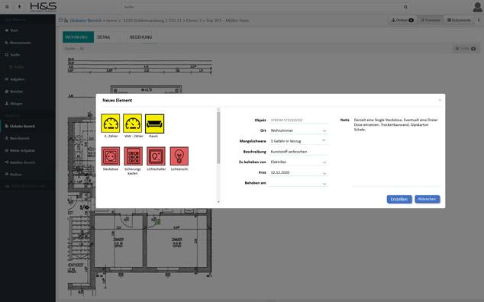
Task: Pick the red Steckdose socket icon
Action: pos(111,156)
